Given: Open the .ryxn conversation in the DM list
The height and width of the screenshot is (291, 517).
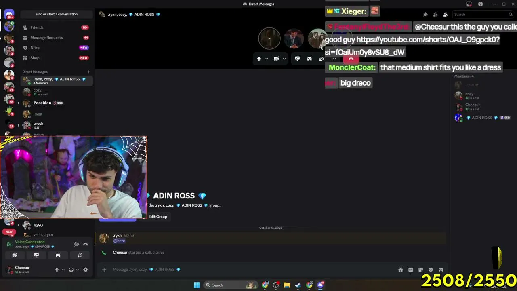Looking at the screenshot, I should click(57, 114).
